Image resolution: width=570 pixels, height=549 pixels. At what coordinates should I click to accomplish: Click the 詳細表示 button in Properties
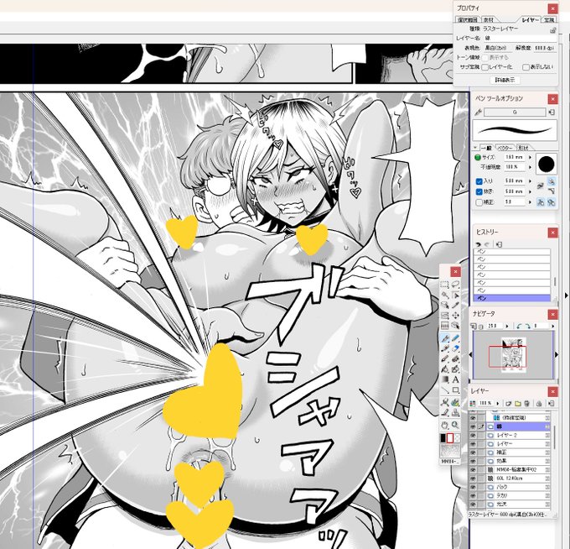505,80
